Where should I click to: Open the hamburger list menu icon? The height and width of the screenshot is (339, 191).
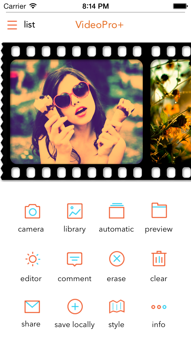tap(12, 25)
